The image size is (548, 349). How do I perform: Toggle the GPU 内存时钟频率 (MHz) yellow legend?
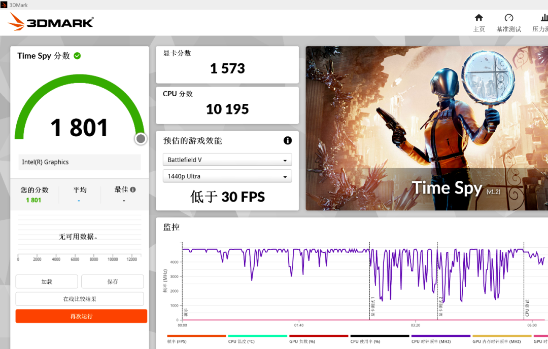pos(502,339)
